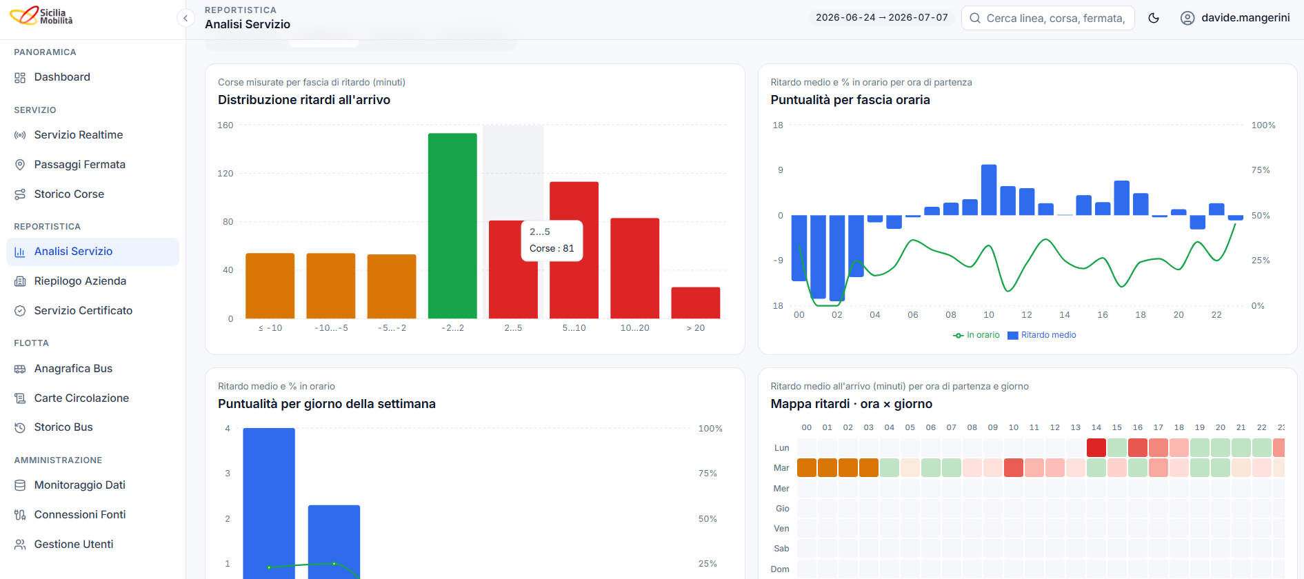Click the Storico Corse route icon
The image size is (1304, 579).
[20, 194]
